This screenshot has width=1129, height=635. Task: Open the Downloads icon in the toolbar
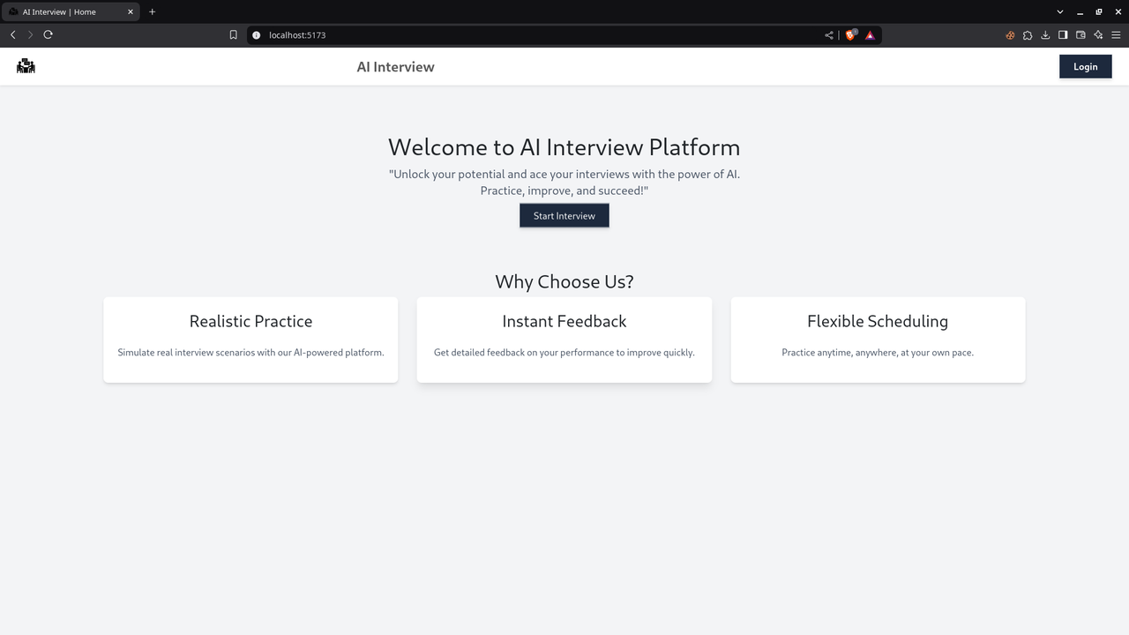click(x=1045, y=35)
